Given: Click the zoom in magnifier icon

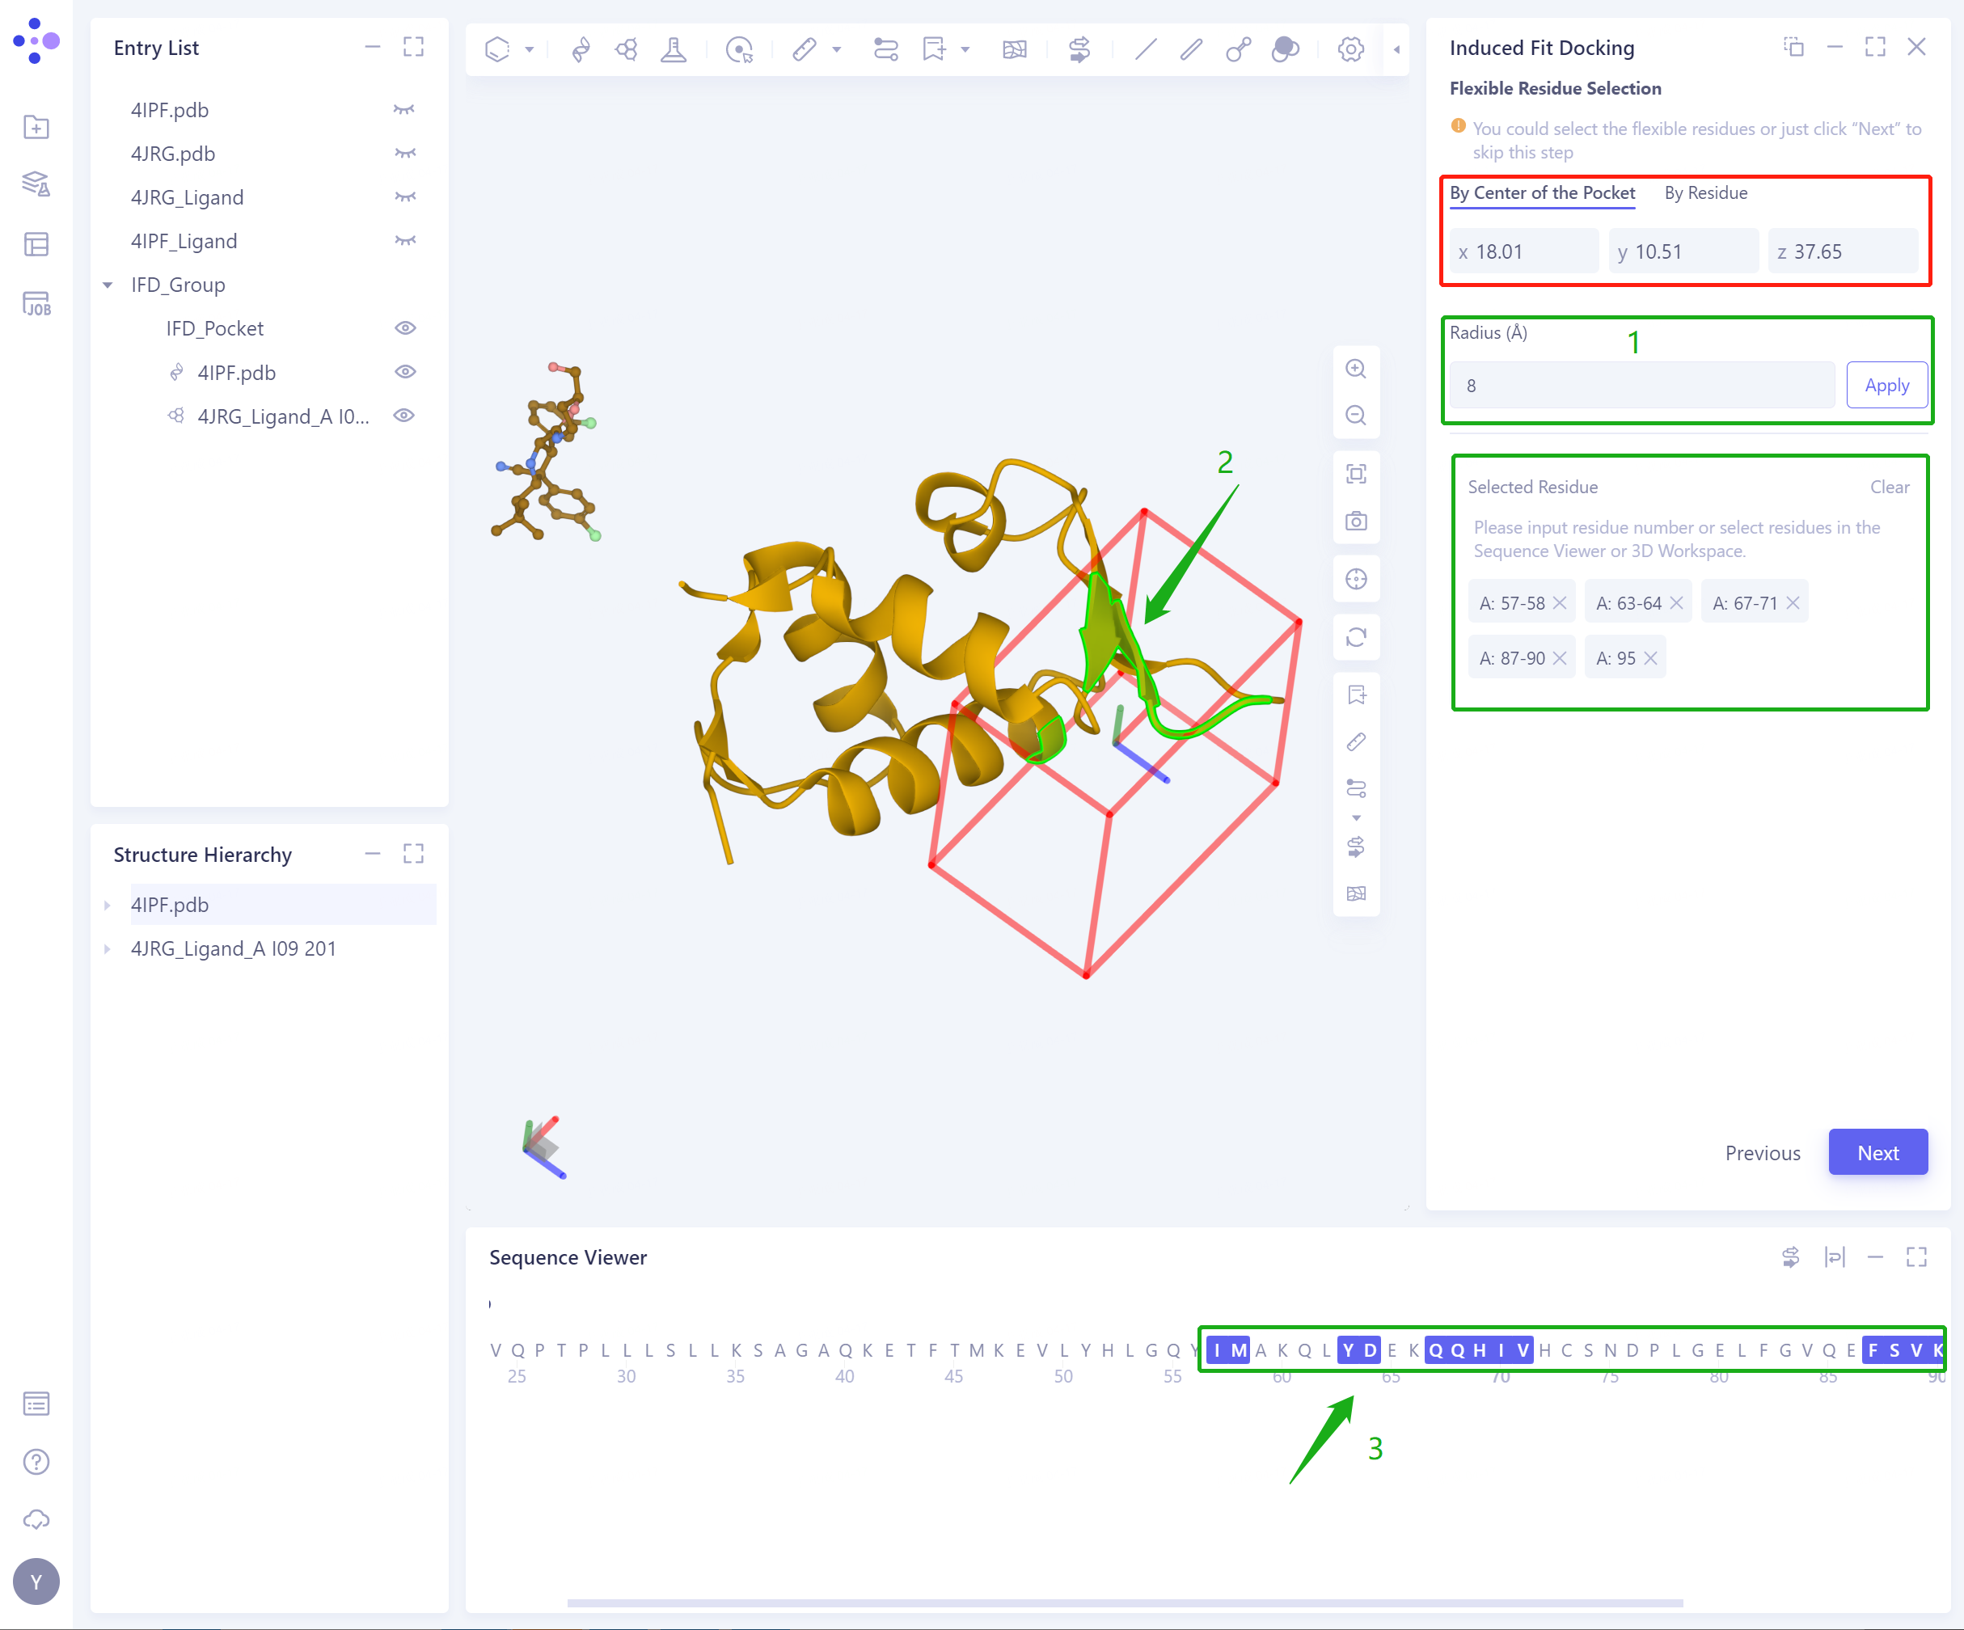Looking at the screenshot, I should (x=1355, y=369).
